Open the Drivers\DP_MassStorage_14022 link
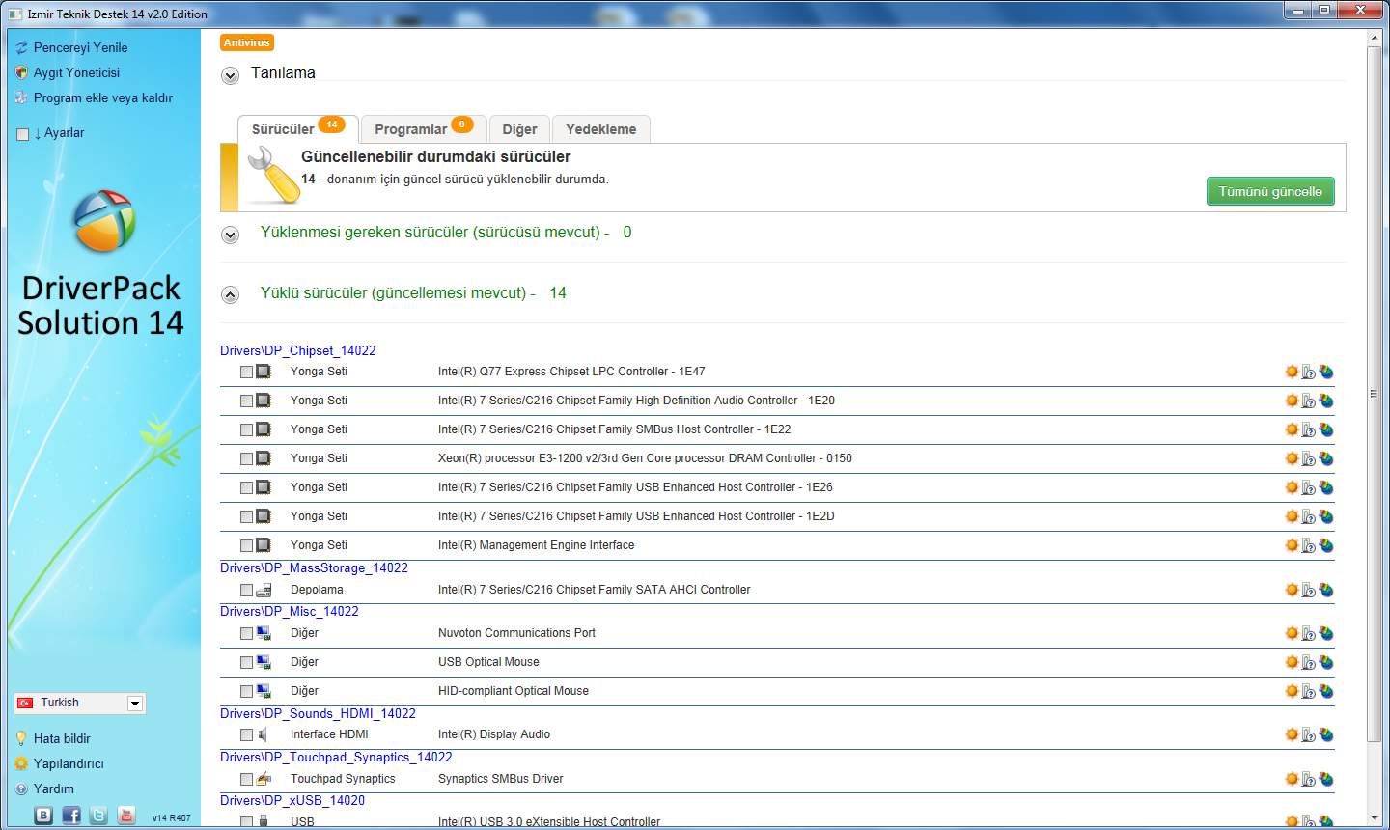 click(x=314, y=567)
